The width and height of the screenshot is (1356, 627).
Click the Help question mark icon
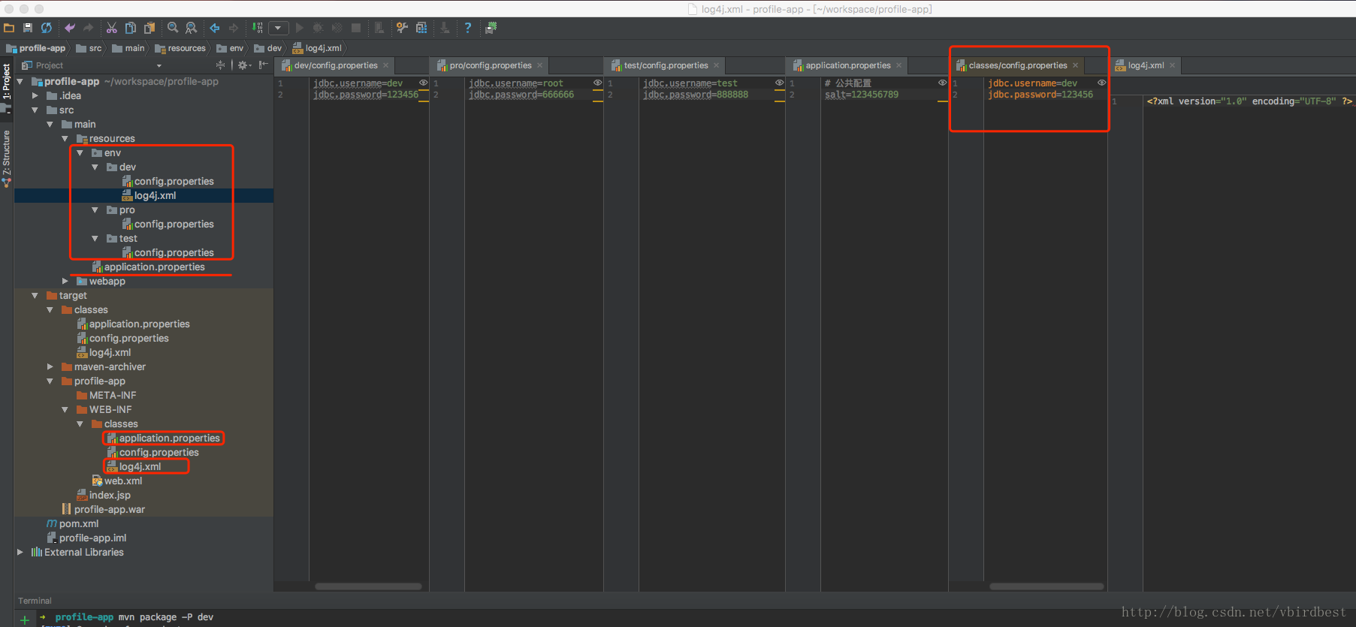click(x=468, y=28)
